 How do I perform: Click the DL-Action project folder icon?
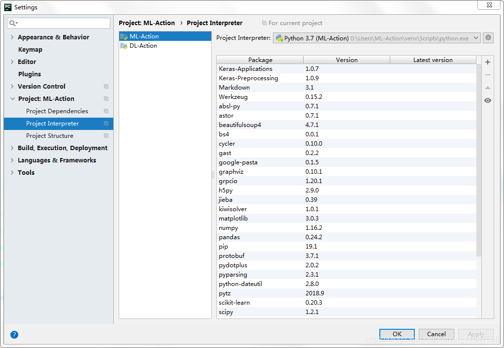pos(124,46)
